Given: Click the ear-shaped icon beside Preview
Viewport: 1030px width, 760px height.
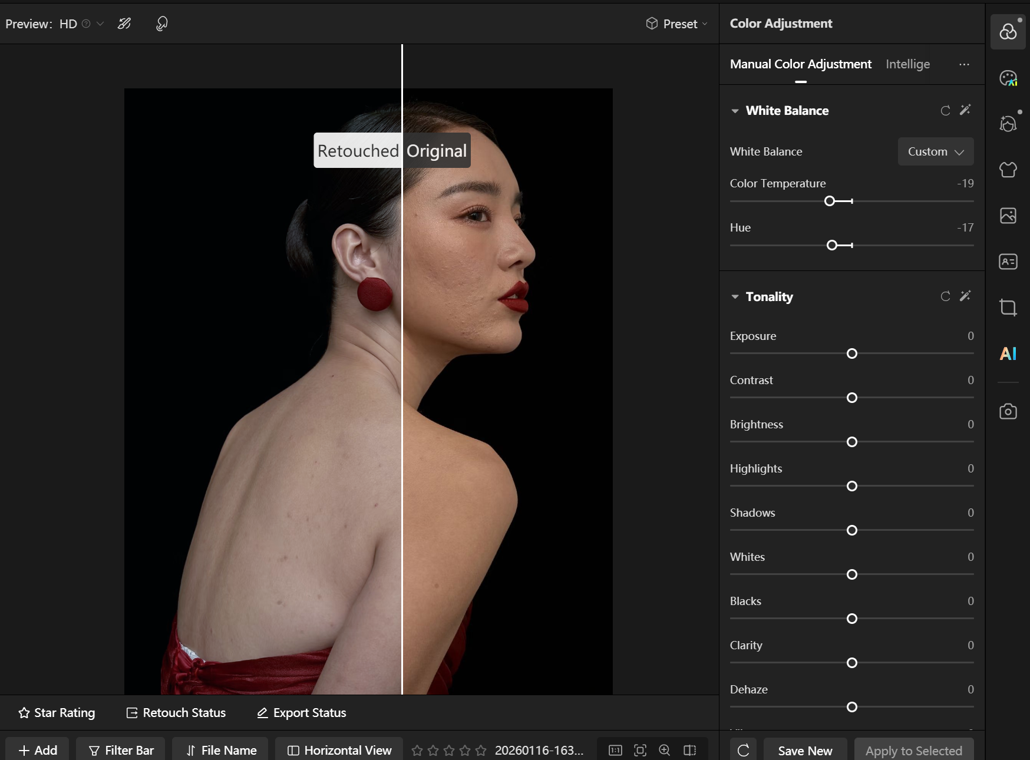Looking at the screenshot, I should click(161, 24).
